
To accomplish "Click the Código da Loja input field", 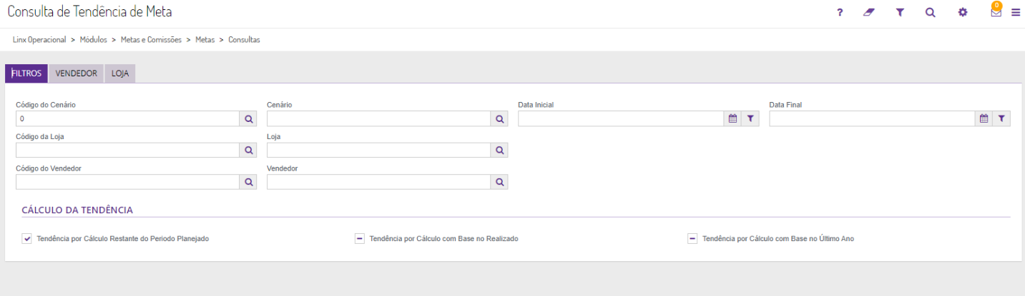I will (x=127, y=150).
